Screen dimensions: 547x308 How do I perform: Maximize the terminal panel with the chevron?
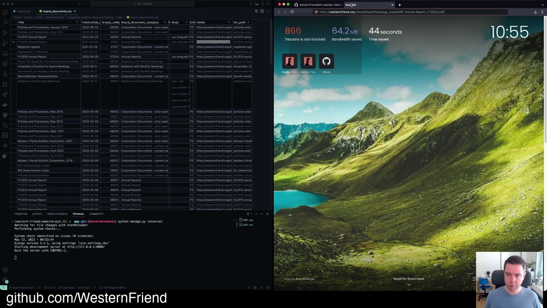(262, 214)
